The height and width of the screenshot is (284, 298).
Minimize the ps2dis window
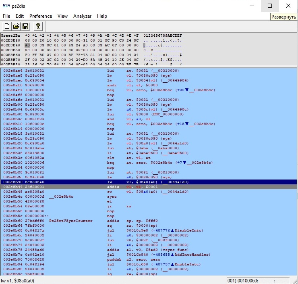pyautogui.click(x=252, y=6)
